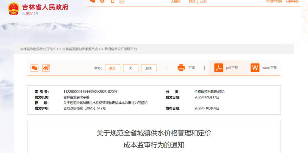Set font size to 默认
308x153 pixels.
click(113, 68)
